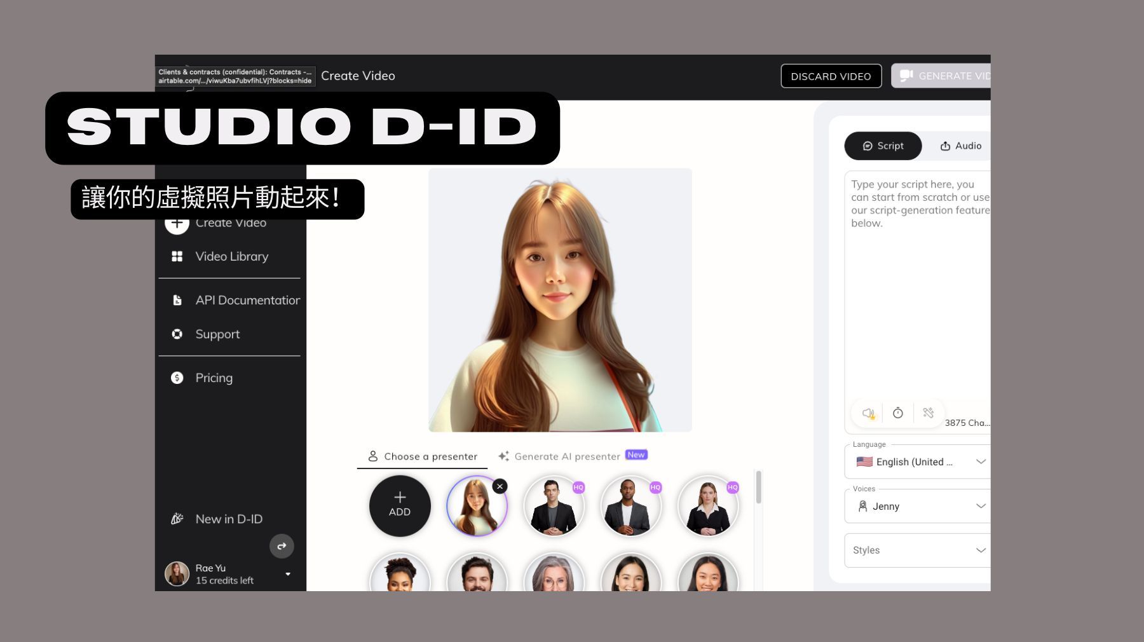This screenshot has height=642, width=1144.
Task: Open the Rae Yu account menu arrow
Action: click(x=288, y=574)
